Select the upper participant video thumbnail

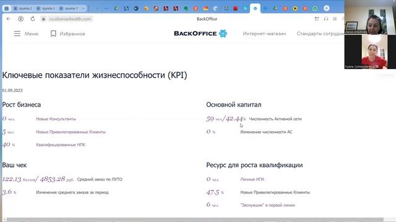click(x=370, y=17)
